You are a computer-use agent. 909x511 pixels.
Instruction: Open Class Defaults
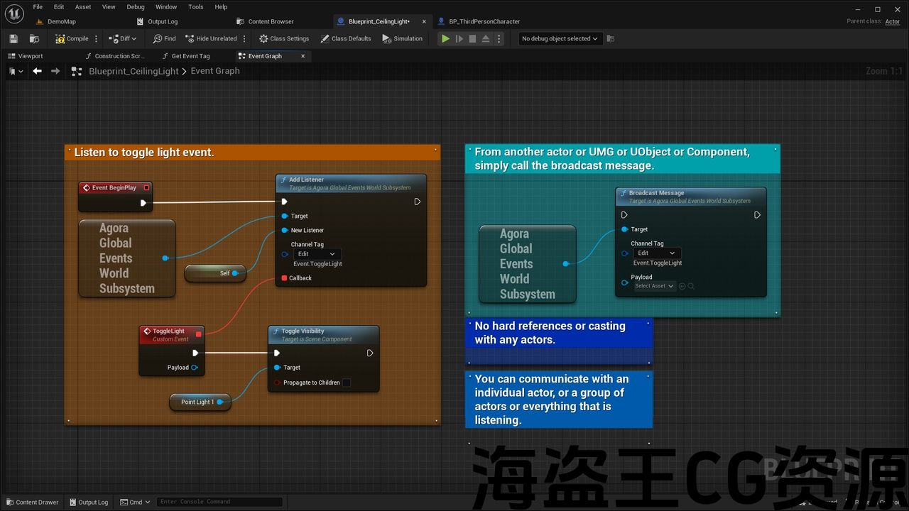point(346,38)
